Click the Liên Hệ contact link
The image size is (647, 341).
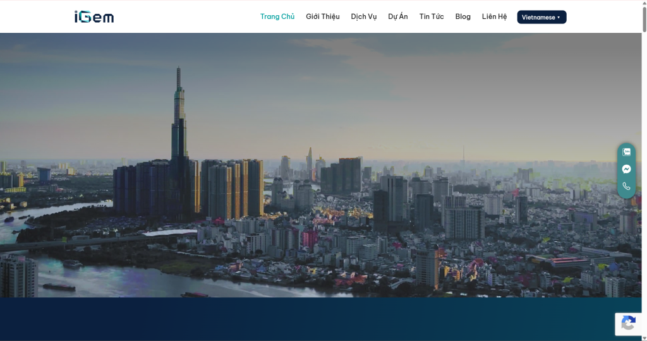coord(494,16)
